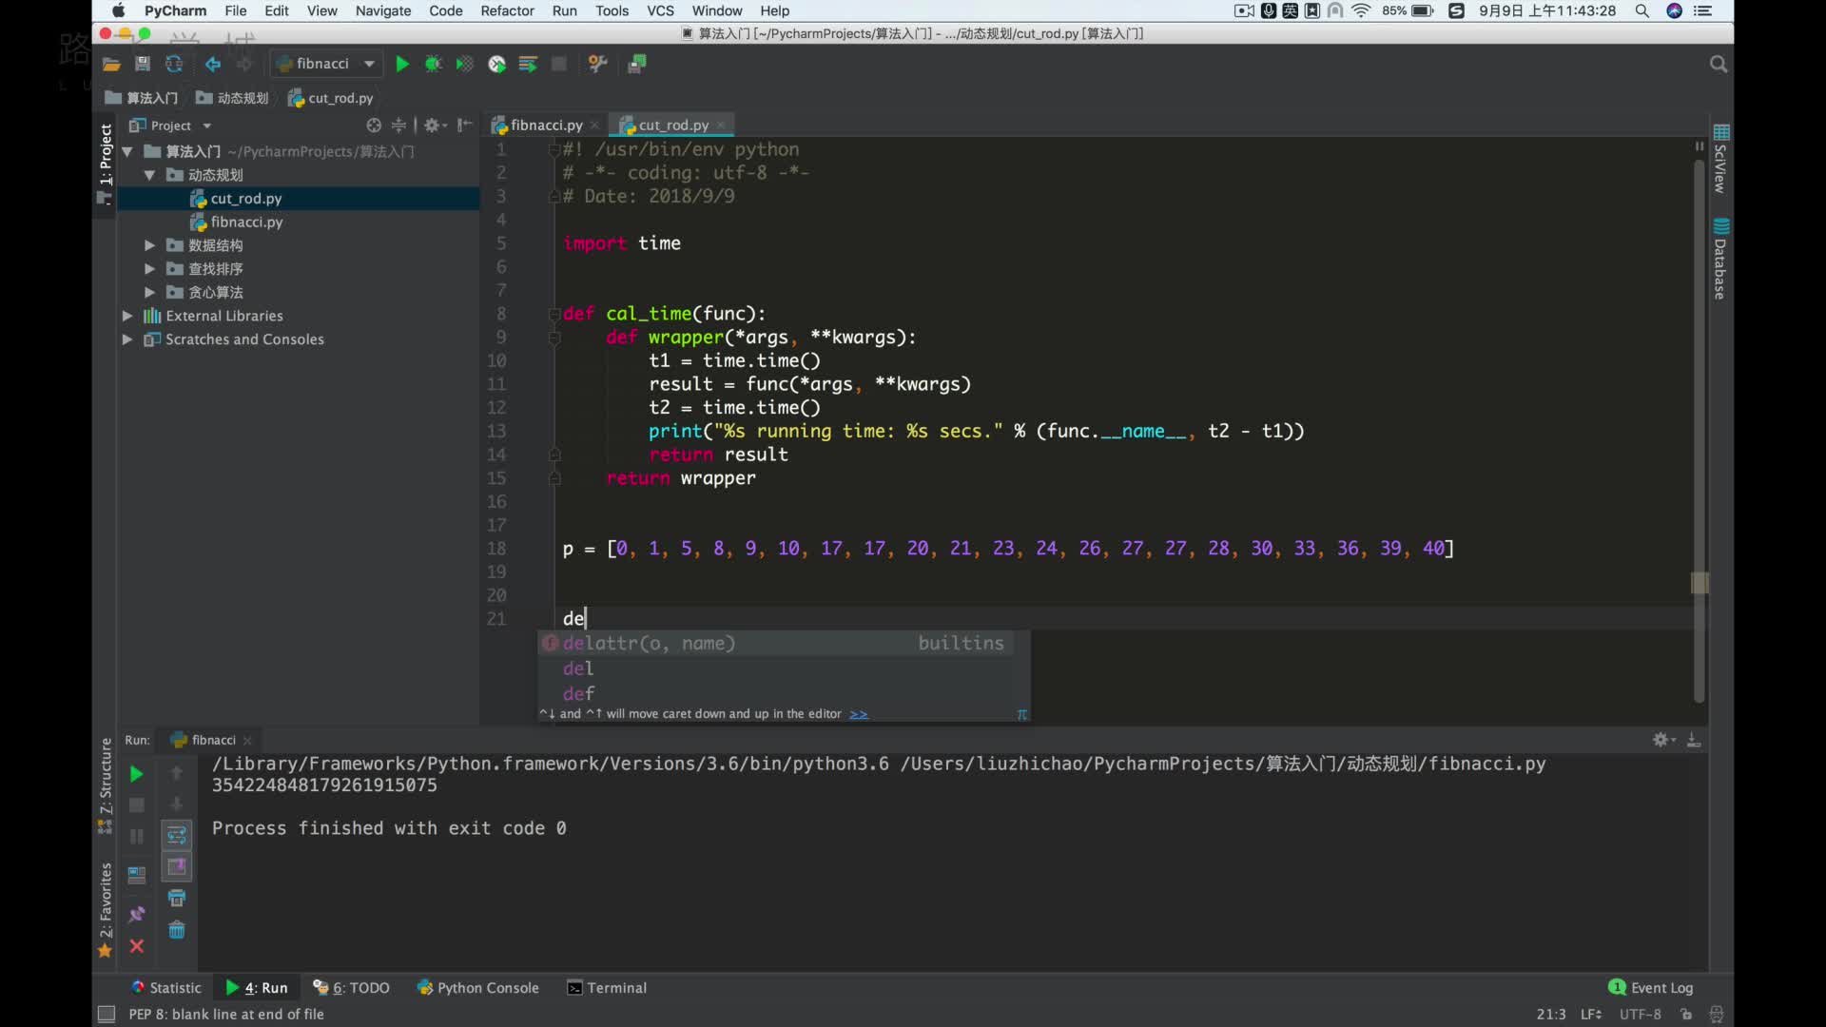This screenshot has height=1027, width=1826.
Task: Open settings wrench icon in toolbar
Action: pyautogui.click(x=597, y=64)
